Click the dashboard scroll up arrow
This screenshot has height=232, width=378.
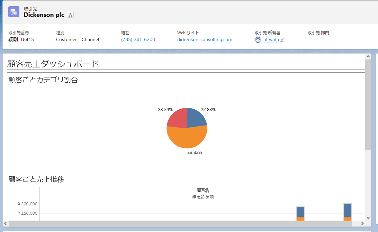pos(368,57)
